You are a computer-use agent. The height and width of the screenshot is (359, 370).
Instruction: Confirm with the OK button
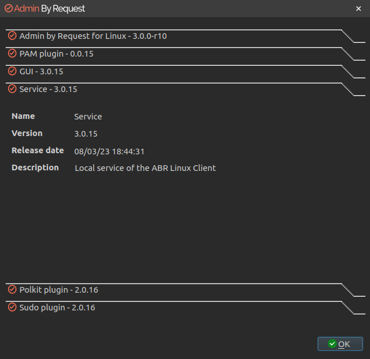[x=340, y=344]
